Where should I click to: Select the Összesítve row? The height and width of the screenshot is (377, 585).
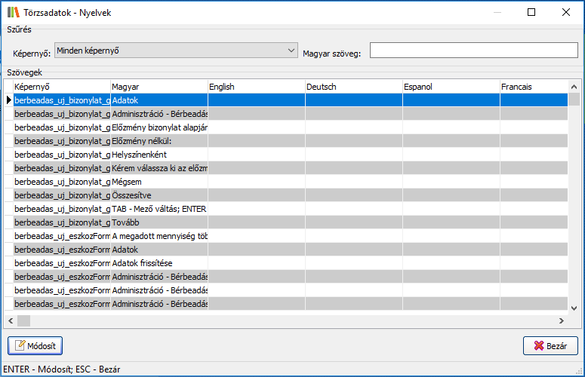tap(159, 195)
